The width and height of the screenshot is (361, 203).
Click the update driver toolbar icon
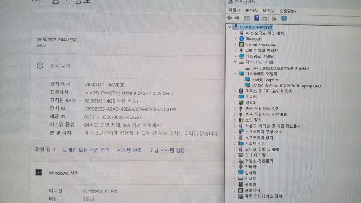[x=274, y=19]
